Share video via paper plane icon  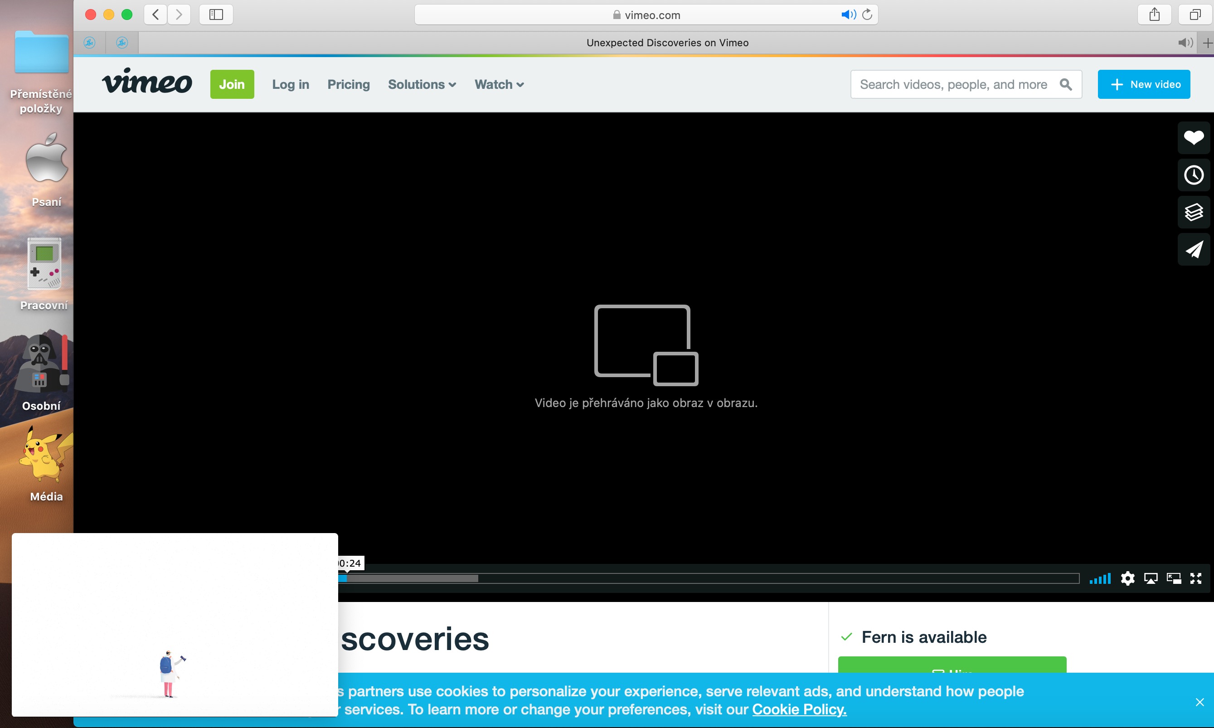[1194, 250]
